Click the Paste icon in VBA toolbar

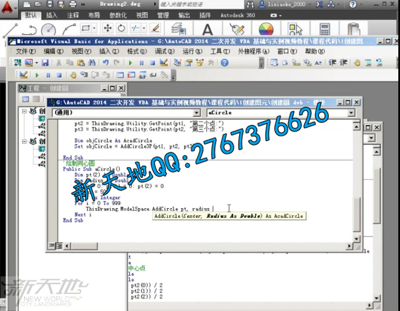click(81, 62)
